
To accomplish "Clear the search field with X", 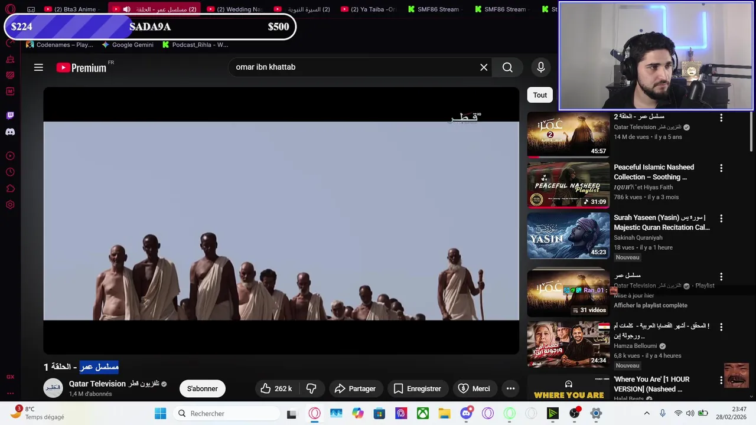I will click(x=484, y=67).
